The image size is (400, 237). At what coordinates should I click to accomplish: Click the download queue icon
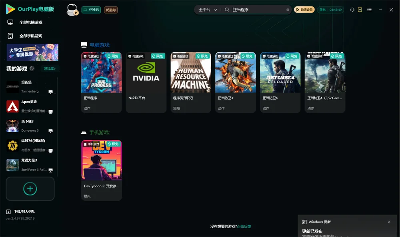point(8,212)
